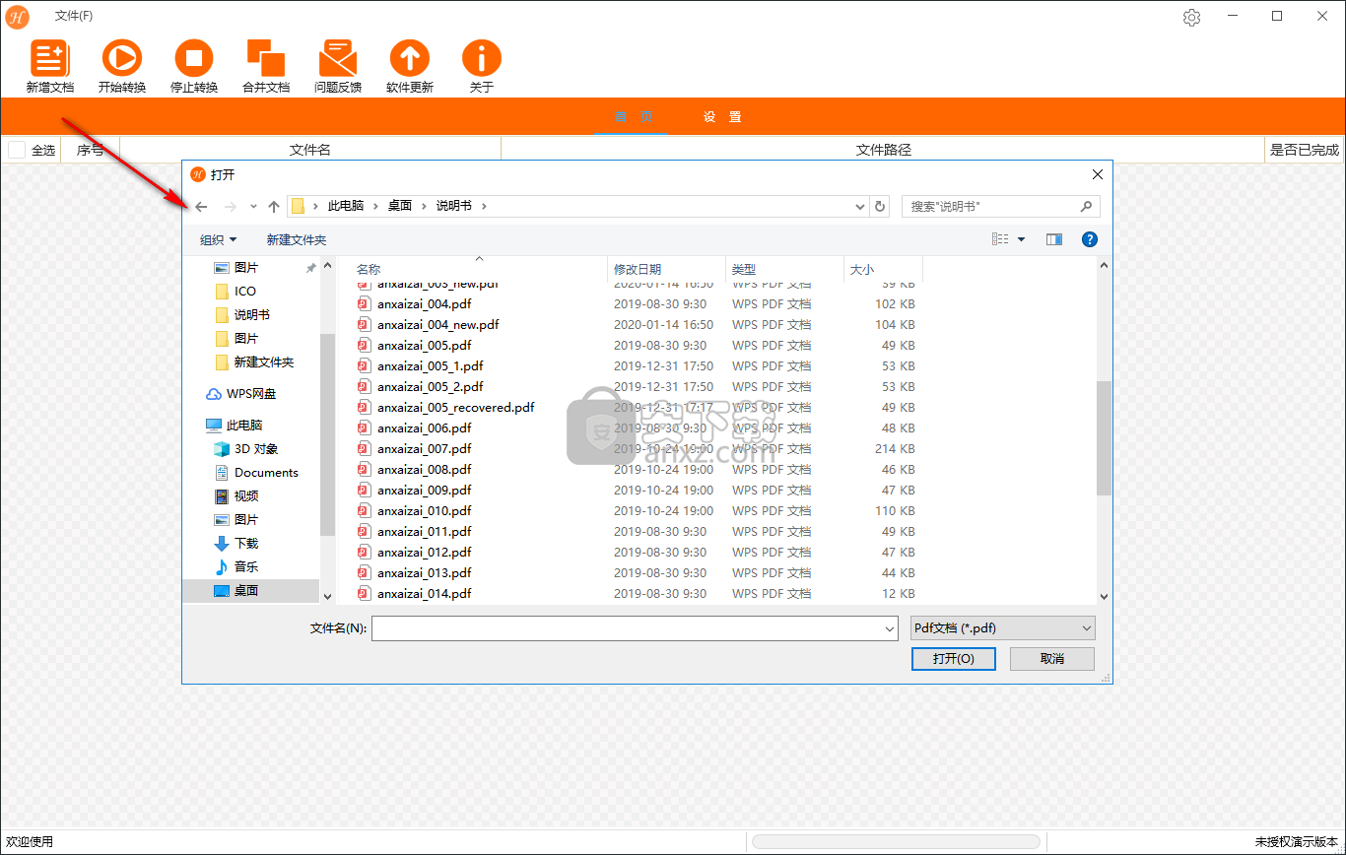Image resolution: width=1346 pixels, height=855 pixels.
Task: Select file anxaizai_004.pdf
Action: click(424, 304)
